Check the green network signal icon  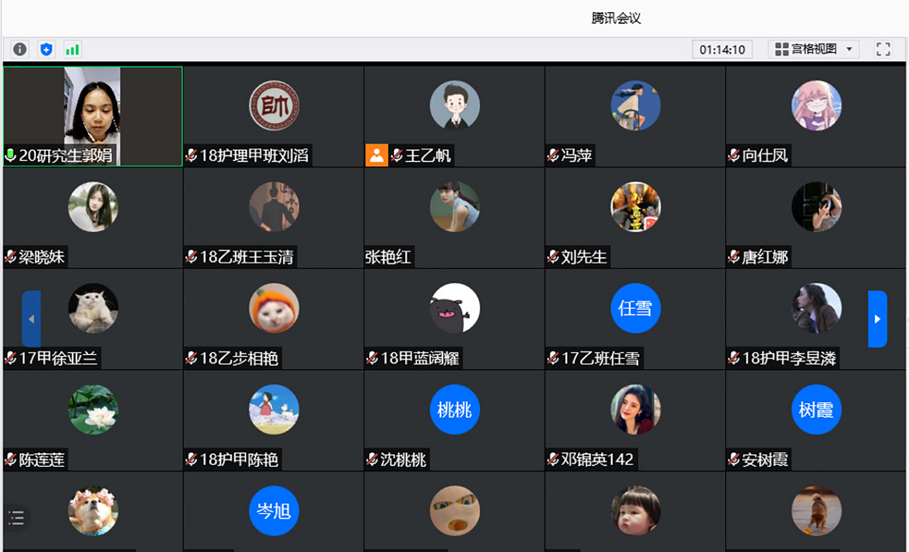pyautogui.click(x=72, y=49)
